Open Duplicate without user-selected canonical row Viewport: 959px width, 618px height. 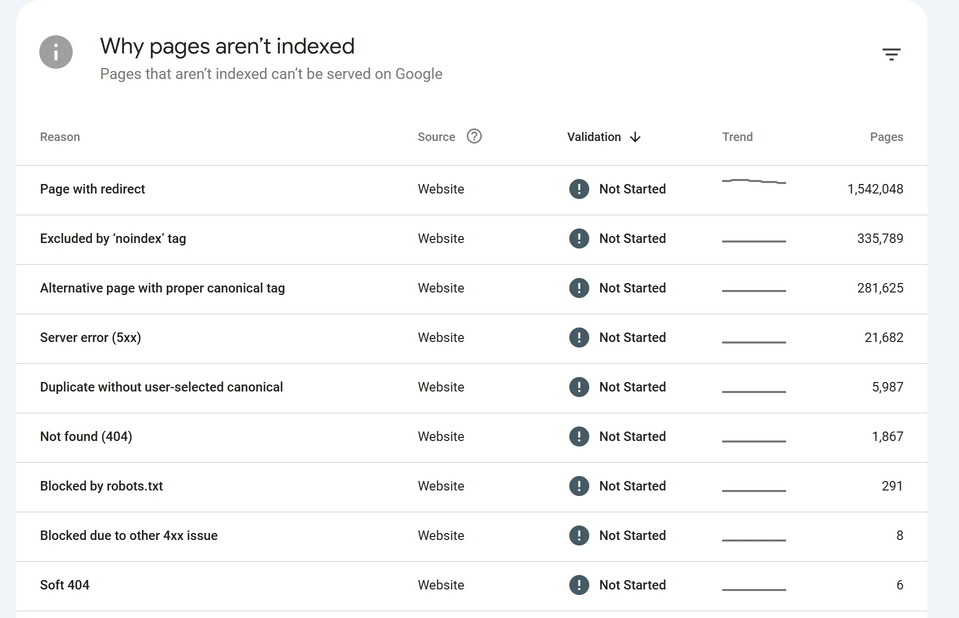[161, 387]
